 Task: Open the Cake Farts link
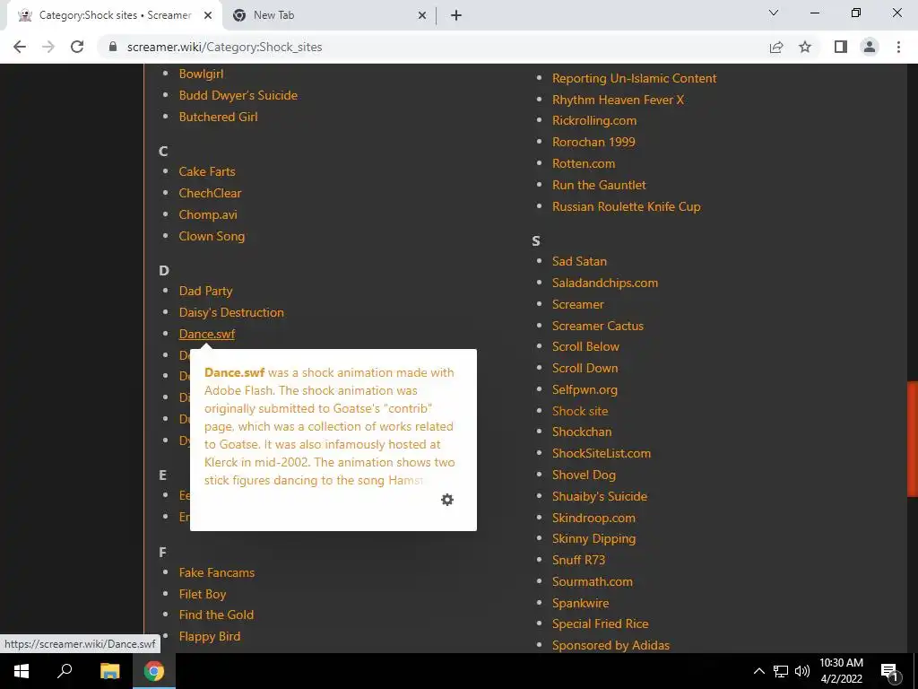click(207, 171)
